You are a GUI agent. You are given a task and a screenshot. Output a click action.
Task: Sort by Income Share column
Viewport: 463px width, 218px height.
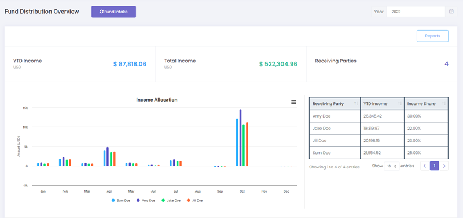(426, 104)
